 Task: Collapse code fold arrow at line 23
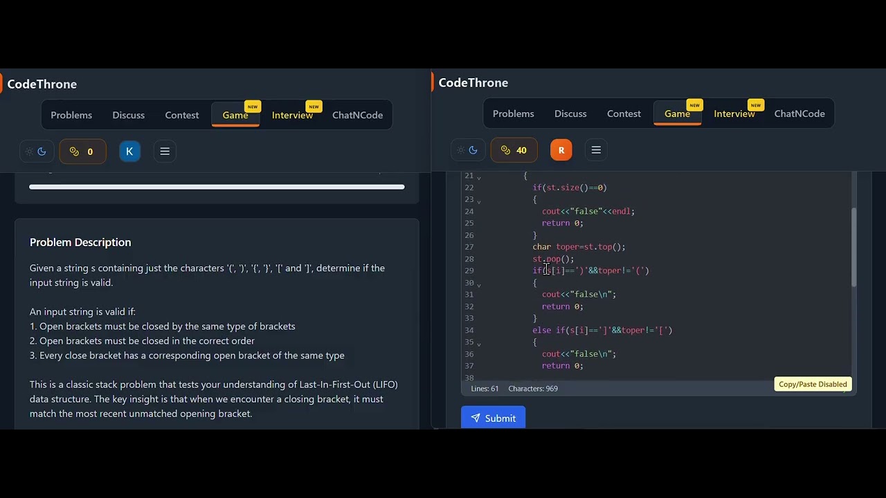coord(479,201)
